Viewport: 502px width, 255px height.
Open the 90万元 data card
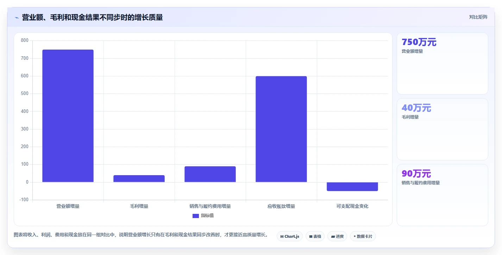point(443,195)
